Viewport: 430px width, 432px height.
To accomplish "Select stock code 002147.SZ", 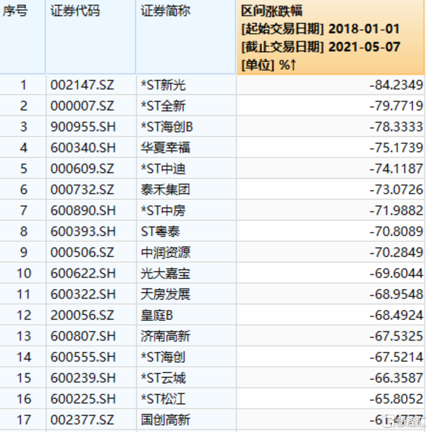I will 82,85.
